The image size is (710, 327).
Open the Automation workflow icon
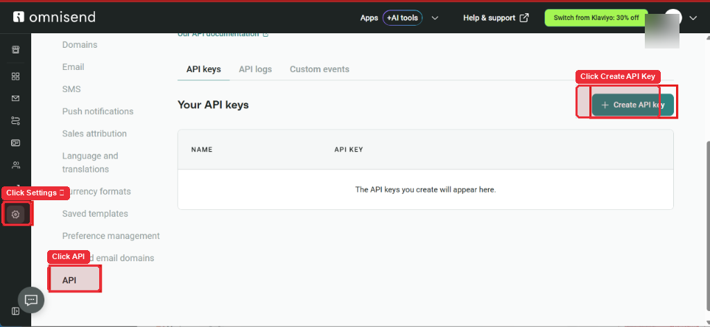15,121
